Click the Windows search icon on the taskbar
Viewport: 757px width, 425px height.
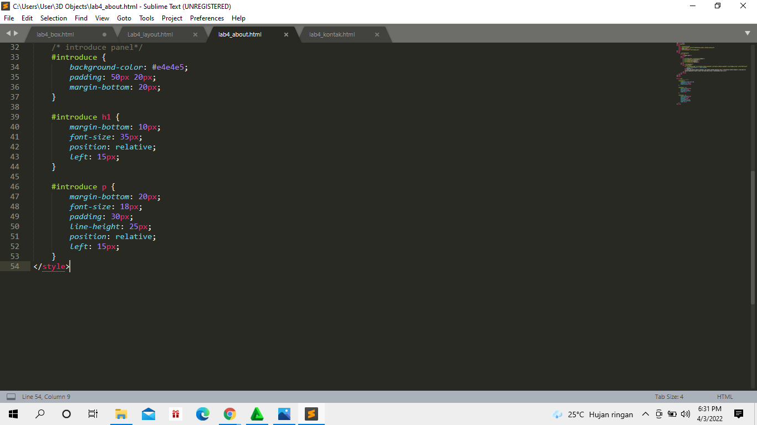(39, 413)
